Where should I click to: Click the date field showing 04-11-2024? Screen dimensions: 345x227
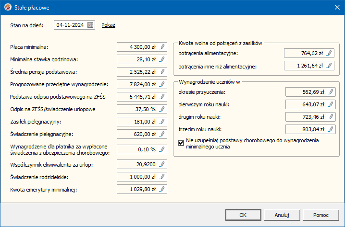tap(74, 25)
